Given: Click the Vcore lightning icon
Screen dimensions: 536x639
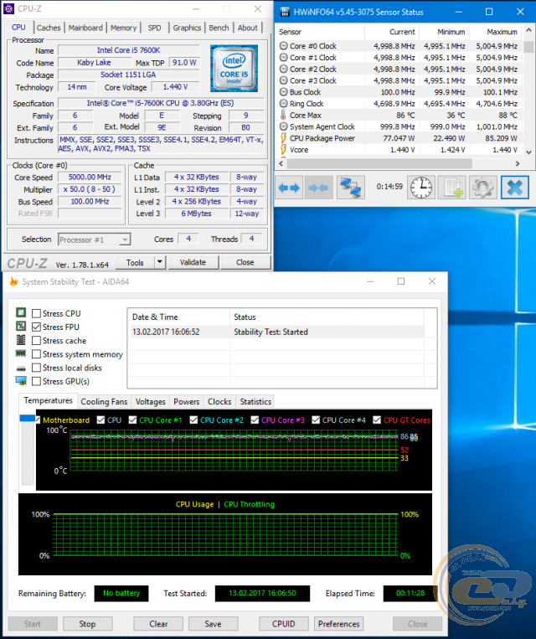Looking at the screenshot, I should [283, 150].
